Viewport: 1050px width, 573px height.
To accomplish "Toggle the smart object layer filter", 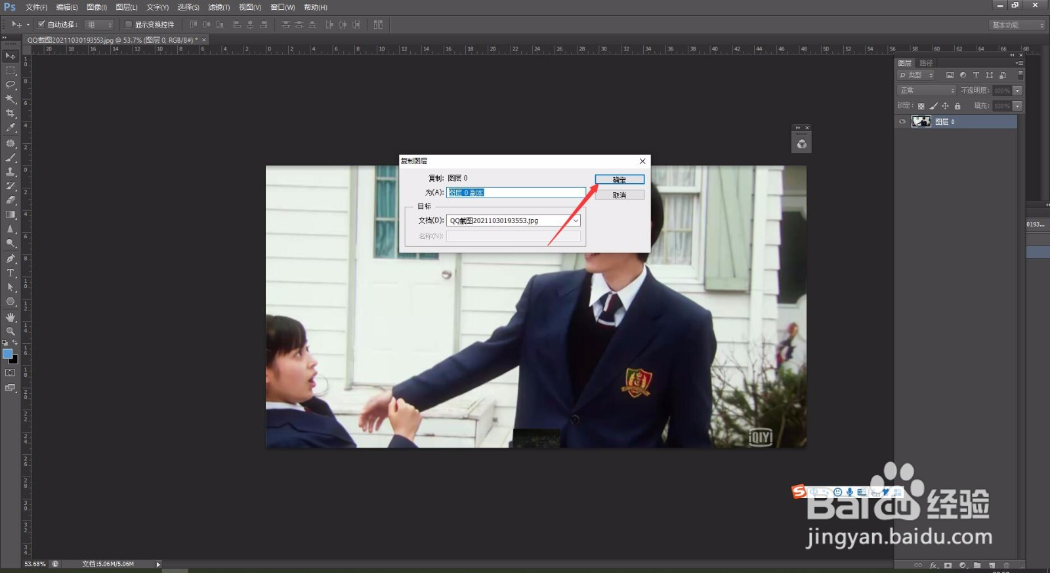I will (x=1002, y=75).
